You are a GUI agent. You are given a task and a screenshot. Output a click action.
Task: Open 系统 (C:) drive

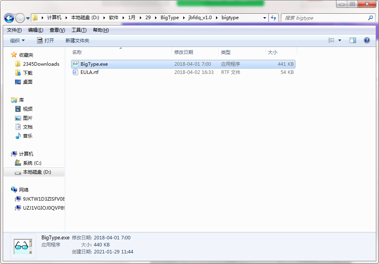tap(32, 163)
